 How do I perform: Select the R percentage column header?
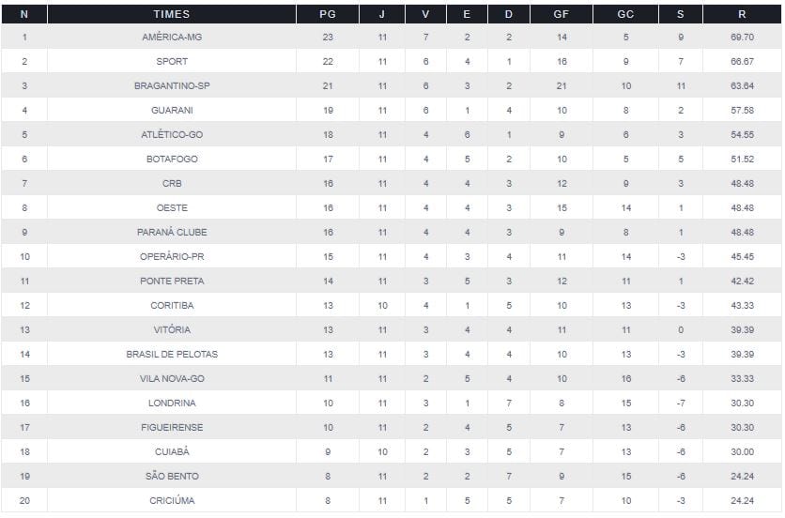(x=742, y=14)
